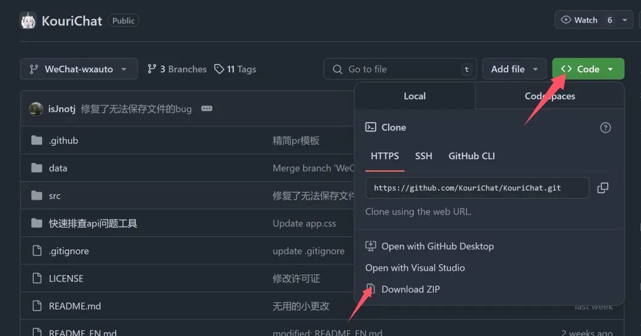Image resolution: width=641 pixels, height=336 pixels.
Task: Click the Public visibility badge
Action: tap(123, 20)
